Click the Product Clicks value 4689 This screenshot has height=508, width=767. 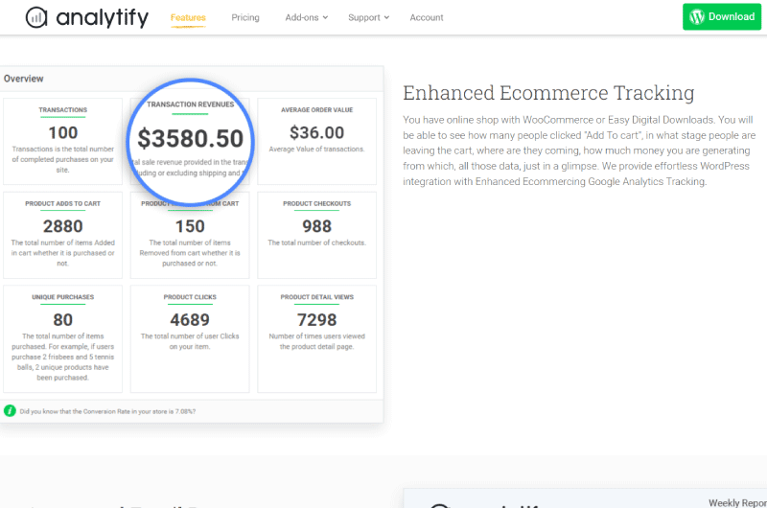(190, 320)
